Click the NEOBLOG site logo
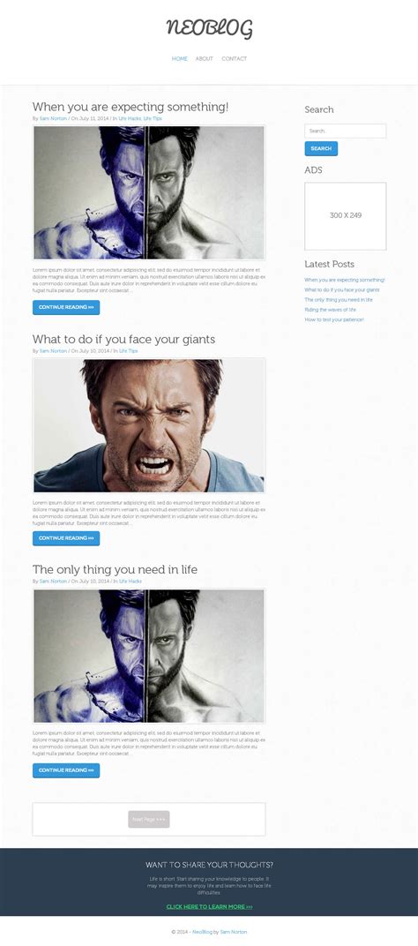 pos(209,28)
